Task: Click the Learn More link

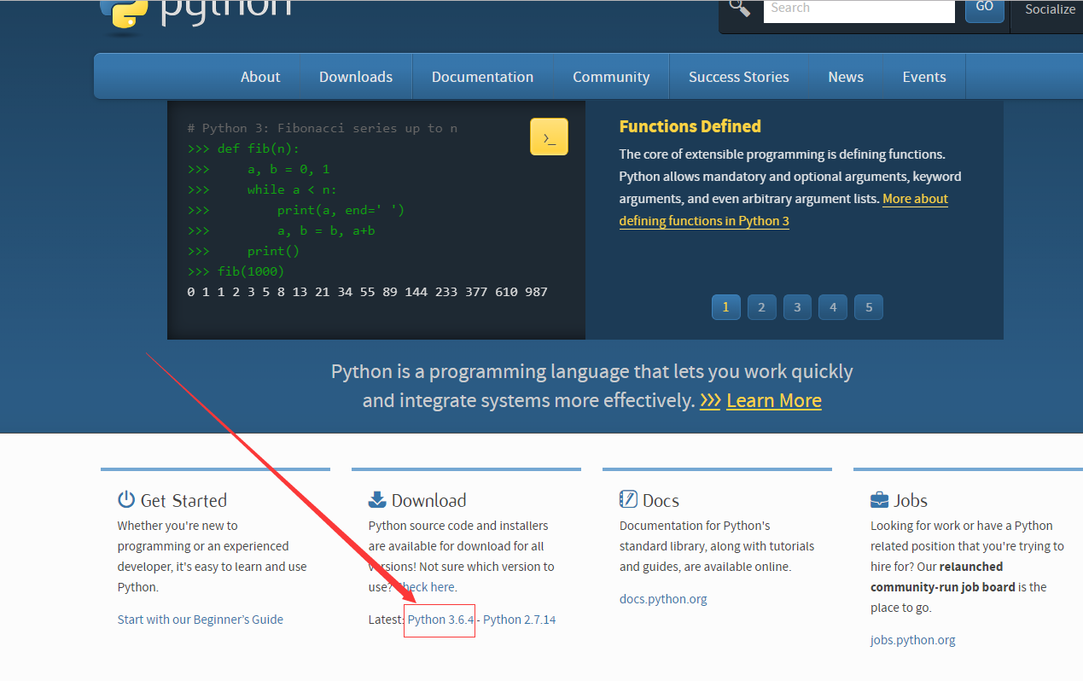Action: (774, 400)
